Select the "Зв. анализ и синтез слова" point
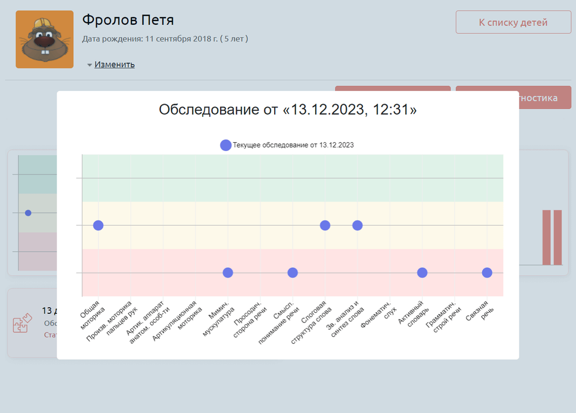This screenshot has width=576, height=413. 357,225
